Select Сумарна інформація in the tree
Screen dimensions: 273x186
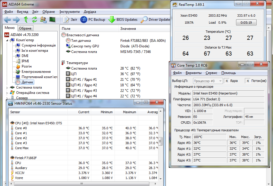[x=35, y=45]
